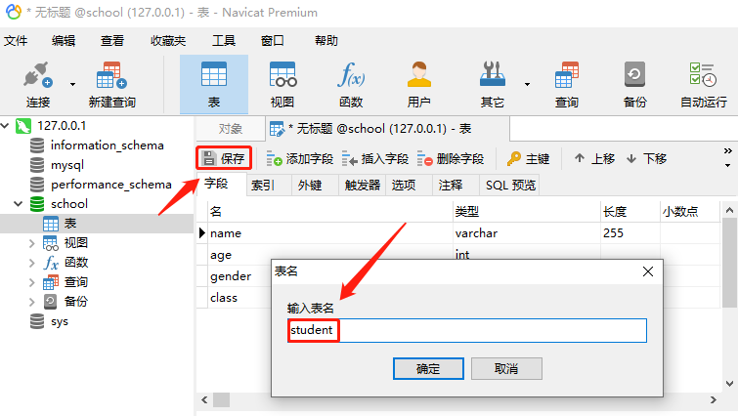
Task: Collapse the school database node
Action: click(x=18, y=204)
